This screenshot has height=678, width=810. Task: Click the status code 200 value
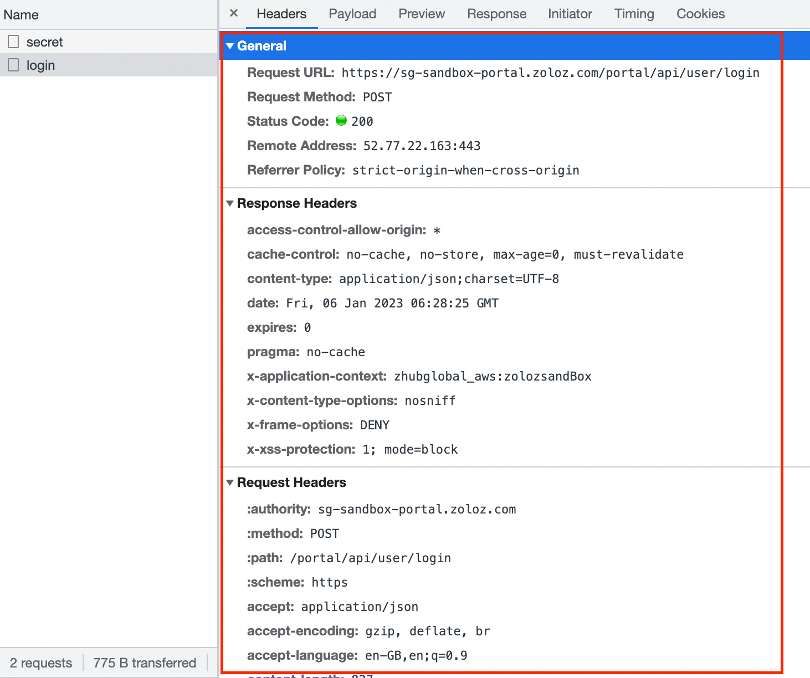(x=362, y=121)
